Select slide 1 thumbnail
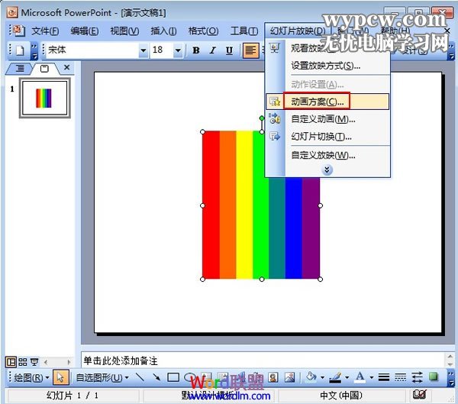Image resolution: width=458 pixels, height=404 pixels. 45,98
